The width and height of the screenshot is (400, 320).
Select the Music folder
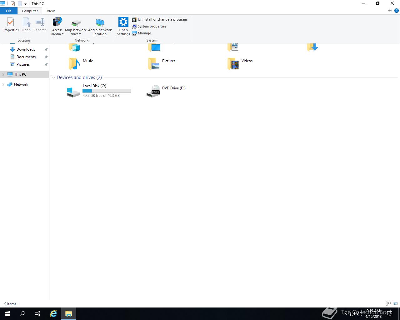(x=81, y=64)
